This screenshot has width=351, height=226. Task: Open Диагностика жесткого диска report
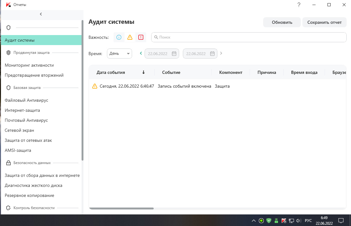pos(34,186)
